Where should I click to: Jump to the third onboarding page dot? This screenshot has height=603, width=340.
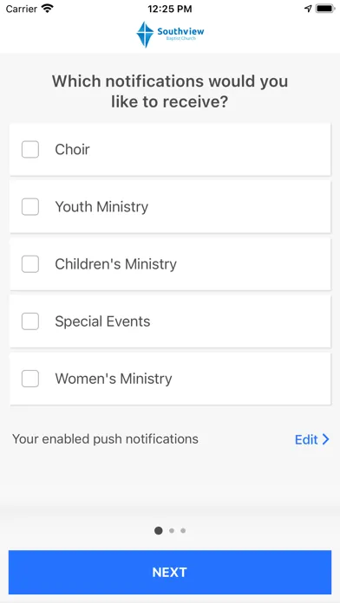pos(183,531)
